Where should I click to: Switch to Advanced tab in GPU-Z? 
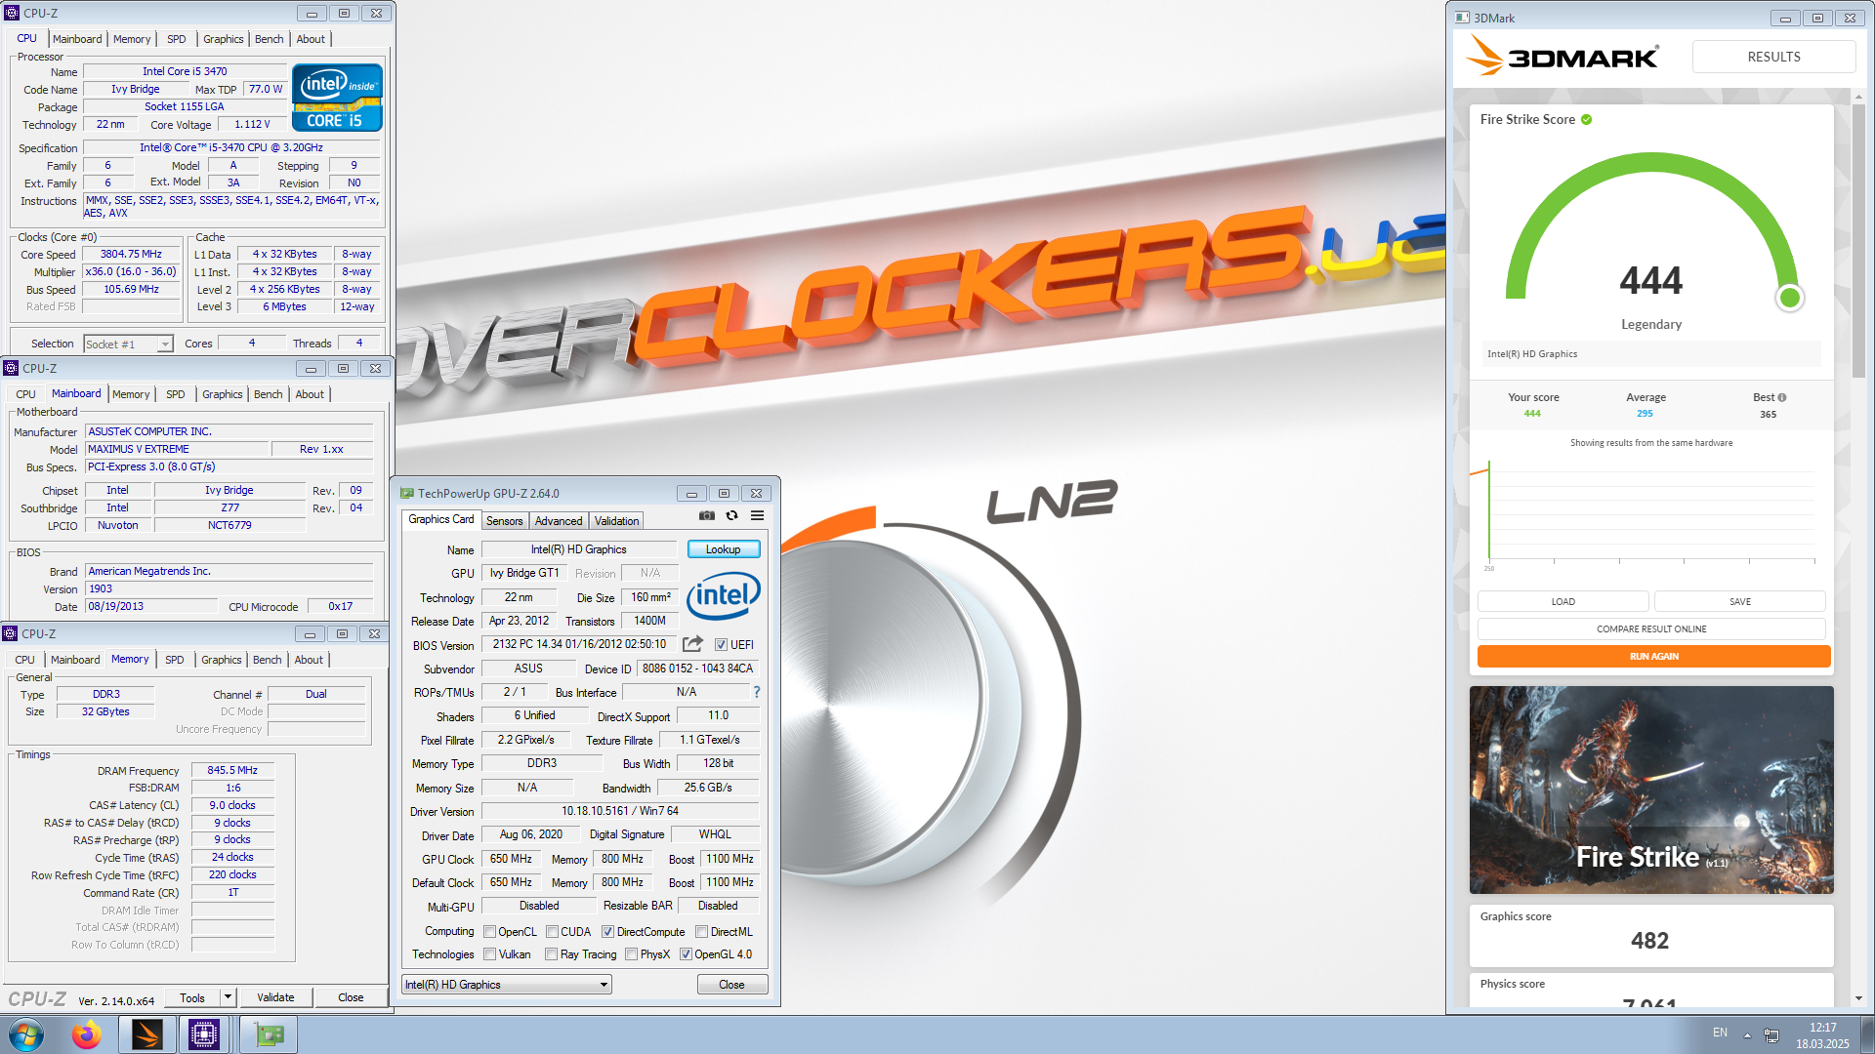[x=559, y=521]
